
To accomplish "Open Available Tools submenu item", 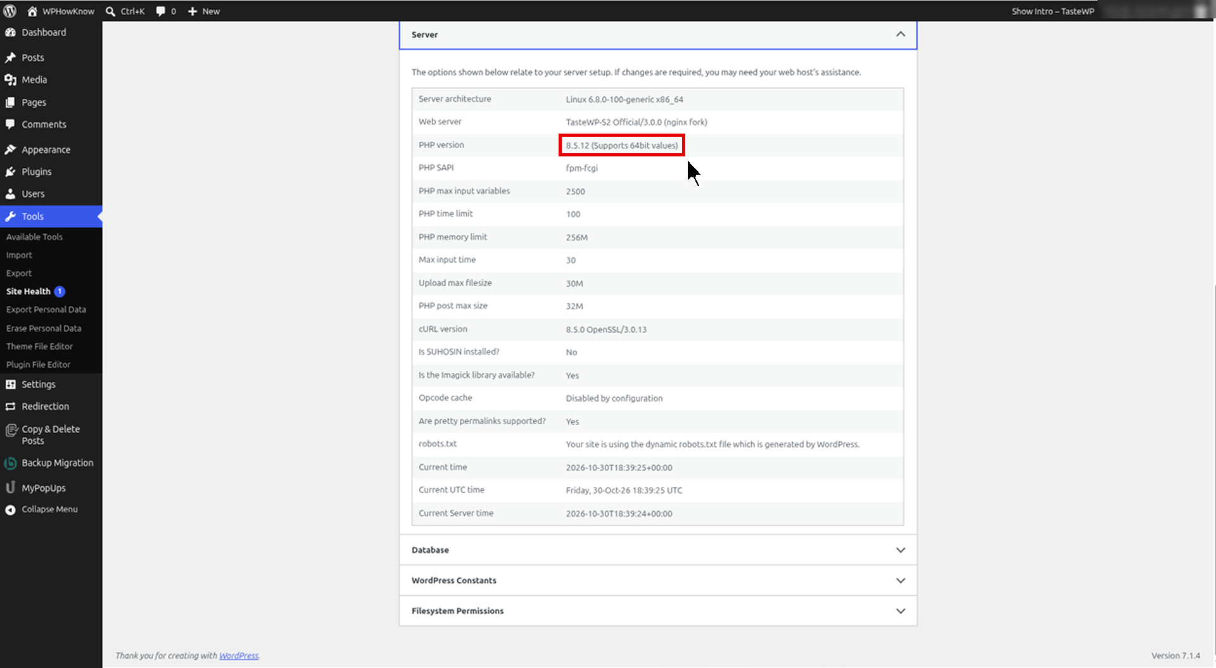I will point(34,237).
